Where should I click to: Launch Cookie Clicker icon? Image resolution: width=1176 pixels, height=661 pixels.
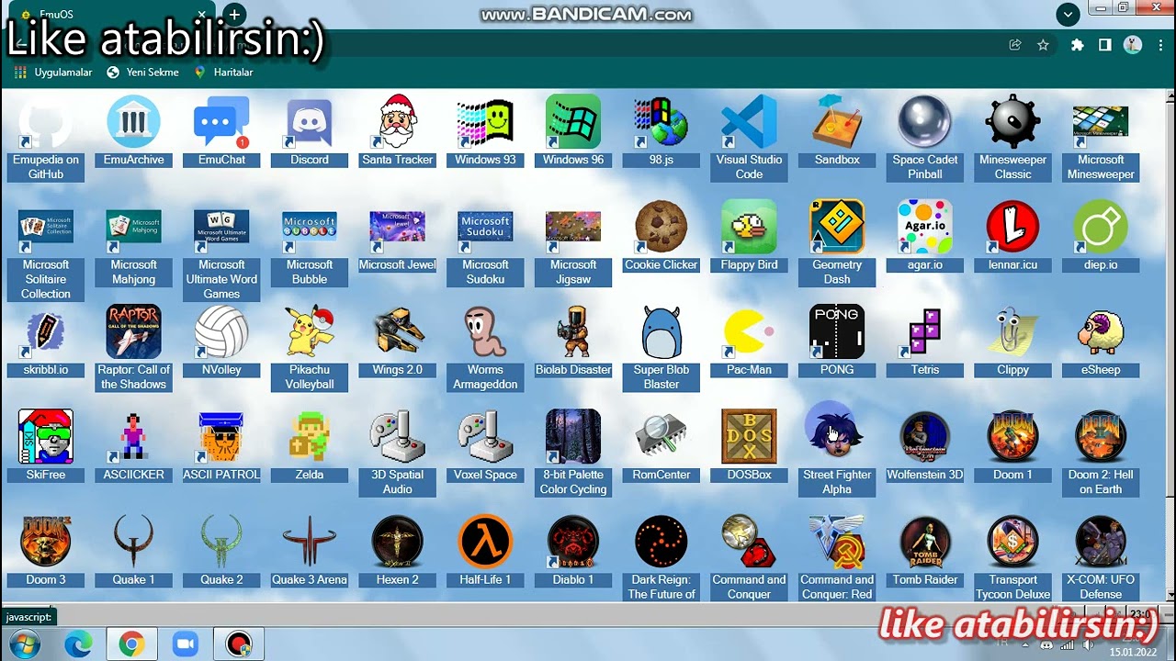pyautogui.click(x=661, y=227)
